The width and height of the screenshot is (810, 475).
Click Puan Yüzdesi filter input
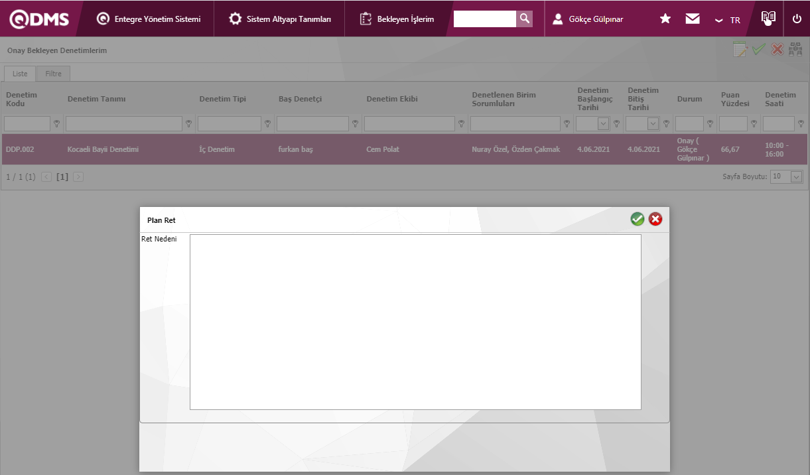click(733, 123)
